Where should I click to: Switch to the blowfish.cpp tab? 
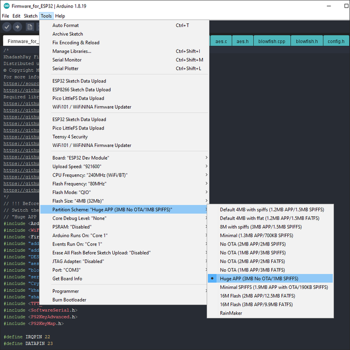tap(272, 41)
